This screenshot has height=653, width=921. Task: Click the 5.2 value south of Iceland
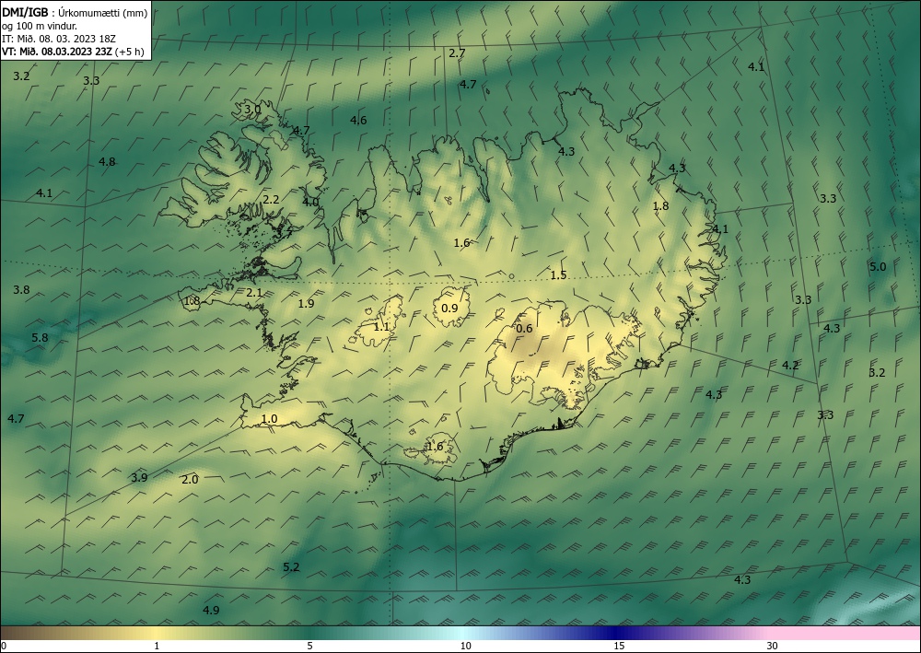(x=291, y=566)
